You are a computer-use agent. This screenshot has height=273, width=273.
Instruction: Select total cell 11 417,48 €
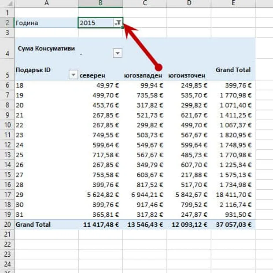(x=100, y=225)
